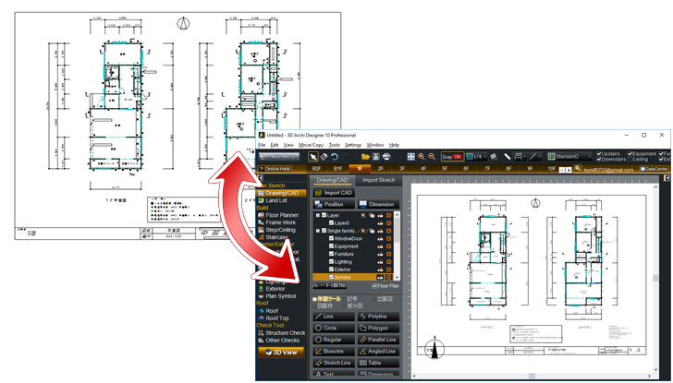Uncheck the Floor Plan checkbox
The height and width of the screenshot is (383, 673).
pyautogui.click(x=374, y=286)
